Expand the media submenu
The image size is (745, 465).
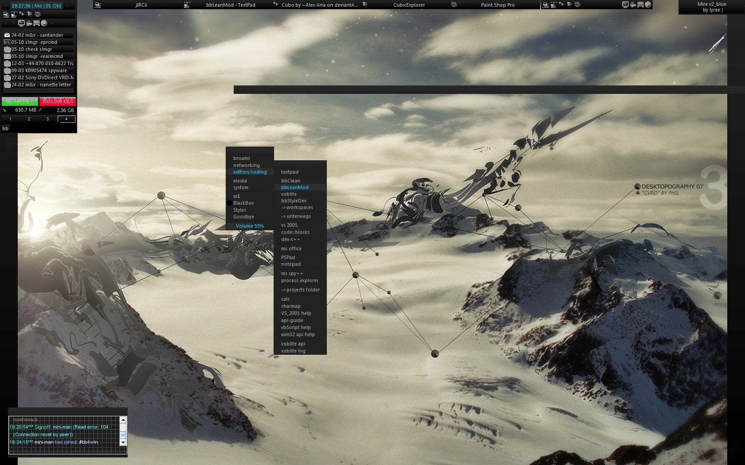[x=250, y=181]
